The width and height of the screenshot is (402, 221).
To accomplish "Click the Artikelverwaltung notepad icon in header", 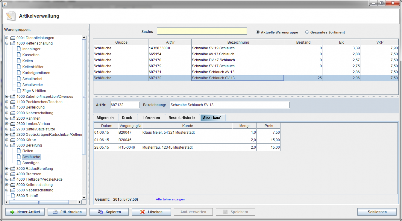I will (11, 16).
